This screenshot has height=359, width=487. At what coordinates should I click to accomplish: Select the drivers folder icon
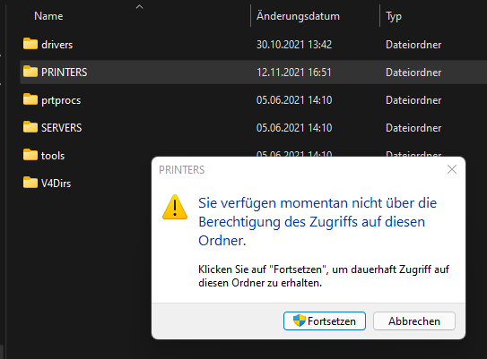pos(30,44)
